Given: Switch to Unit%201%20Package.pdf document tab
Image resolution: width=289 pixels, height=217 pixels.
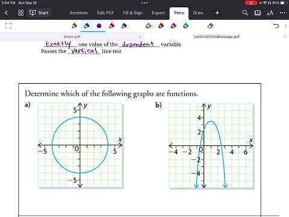Looking at the screenshot, I should 217,37.
